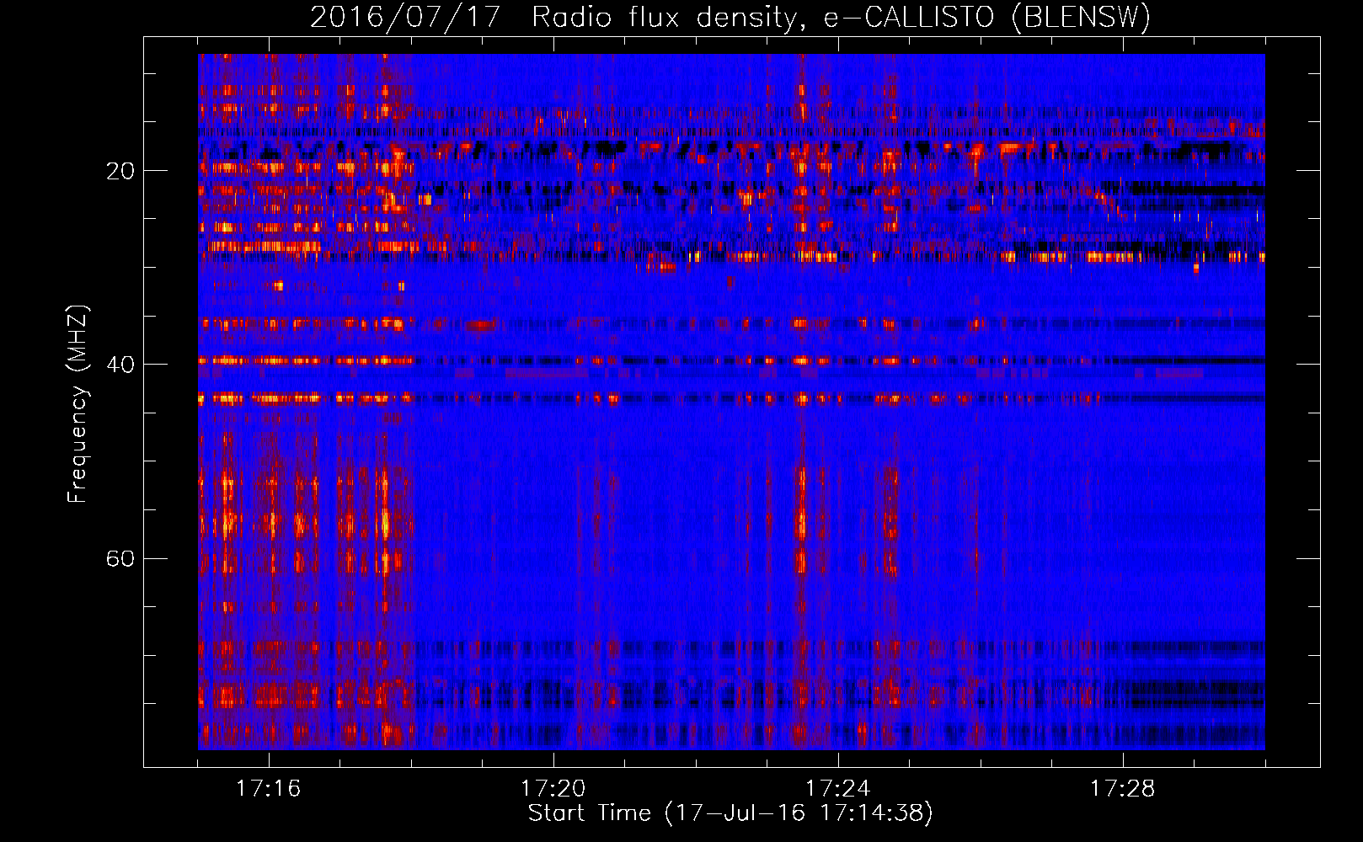Click the 'Start Time (17-Jul-16 17:14:38)' label

tap(730, 813)
